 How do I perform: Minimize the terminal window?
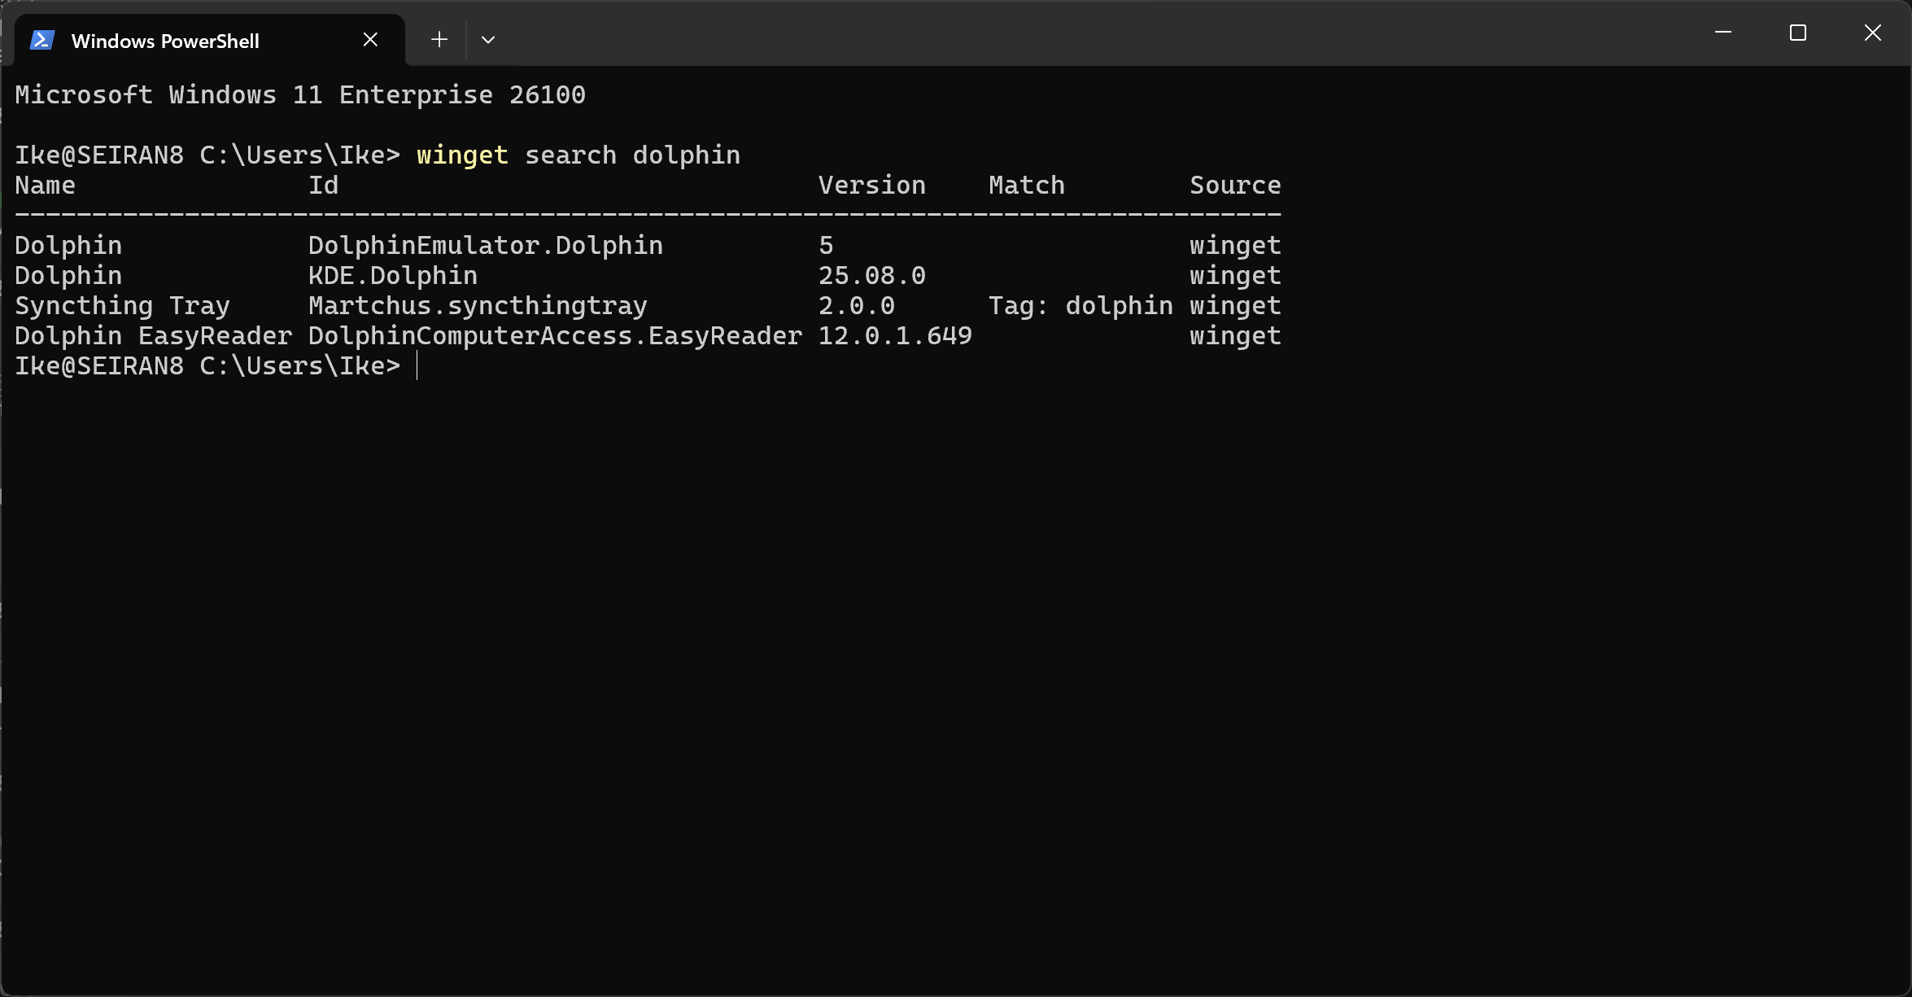coord(1722,33)
